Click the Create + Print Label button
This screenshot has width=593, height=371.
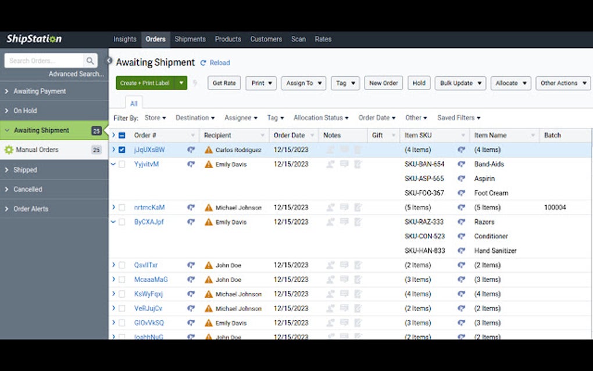(x=147, y=83)
